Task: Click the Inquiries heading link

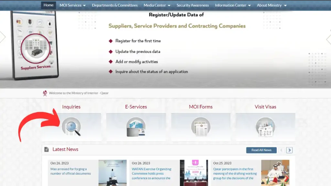Action: pyautogui.click(x=71, y=107)
